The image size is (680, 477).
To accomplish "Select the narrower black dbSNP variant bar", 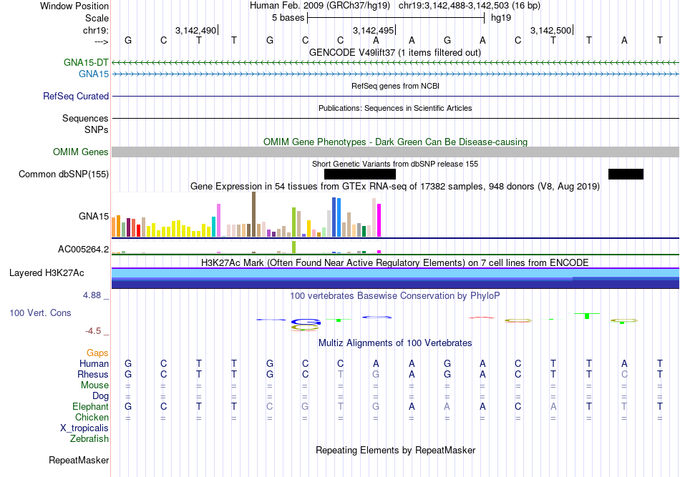I will pos(626,174).
